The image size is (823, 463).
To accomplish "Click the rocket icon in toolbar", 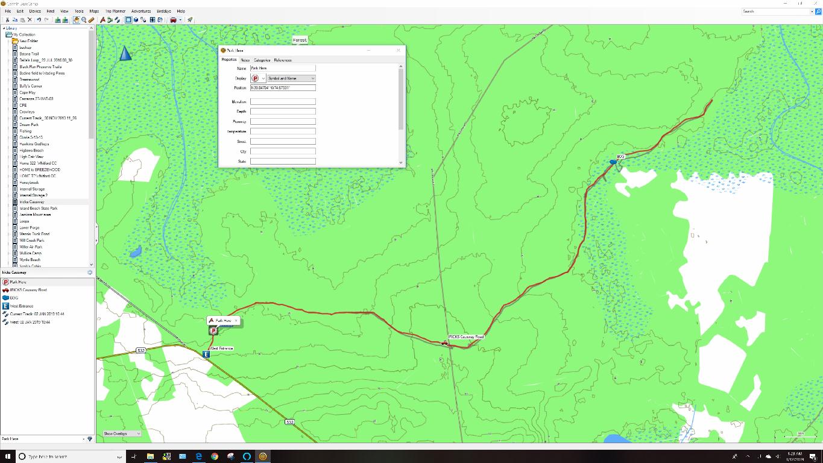I will pyautogui.click(x=189, y=20).
